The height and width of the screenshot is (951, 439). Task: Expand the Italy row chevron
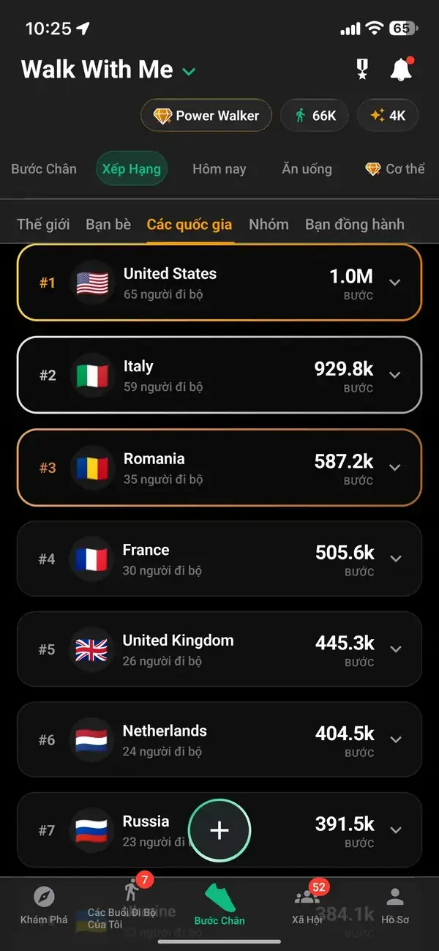click(x=395, y=375)
